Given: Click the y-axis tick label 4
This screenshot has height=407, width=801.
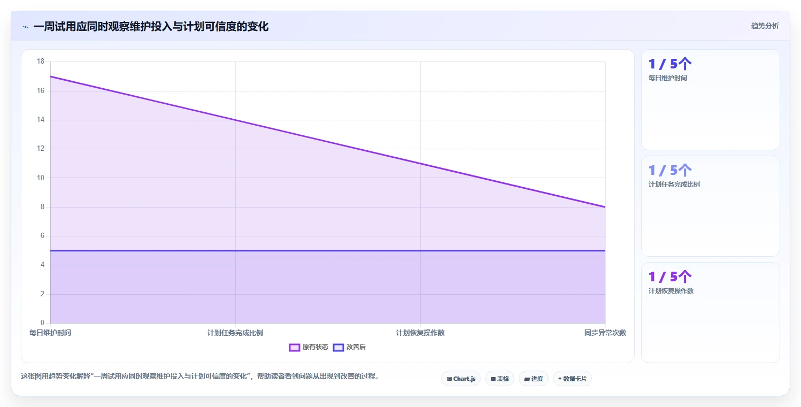Looking at the screenshot, I should click(x=43, y=265).
